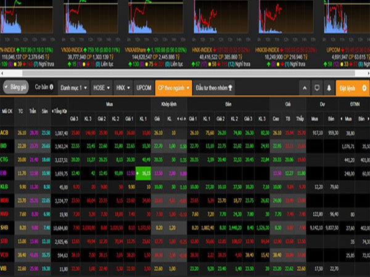The width and height of the screenshot is (370, 277).
Task: Select the KLB stock symbol
Action: click(4, 187)
